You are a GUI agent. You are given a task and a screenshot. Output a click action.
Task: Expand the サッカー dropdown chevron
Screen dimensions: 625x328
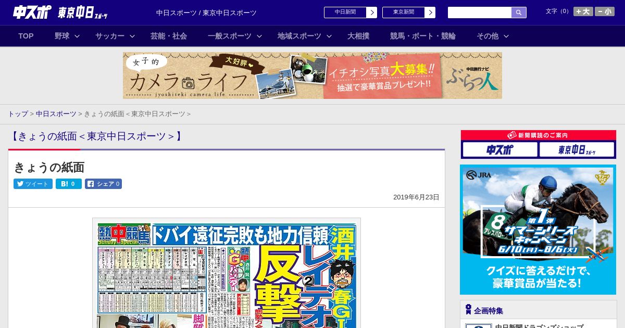point(132,36)
